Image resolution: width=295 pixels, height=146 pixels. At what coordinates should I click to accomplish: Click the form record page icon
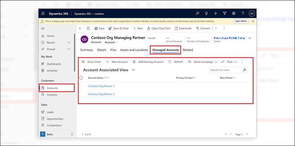click(x=88, y=29)
